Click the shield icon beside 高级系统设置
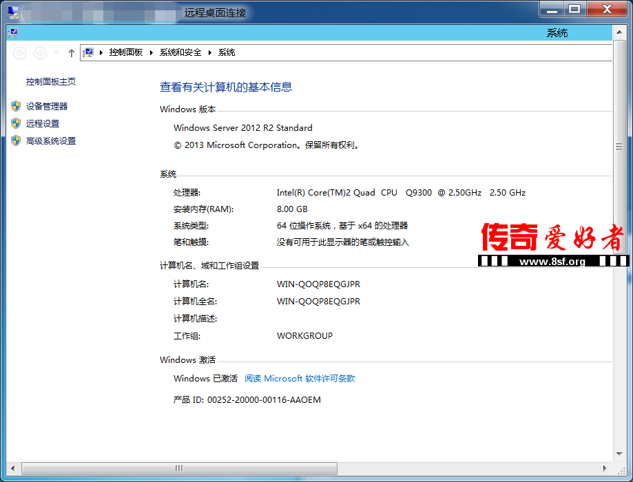The height and width of the screenshot is (482, 633). pos(16,140)
